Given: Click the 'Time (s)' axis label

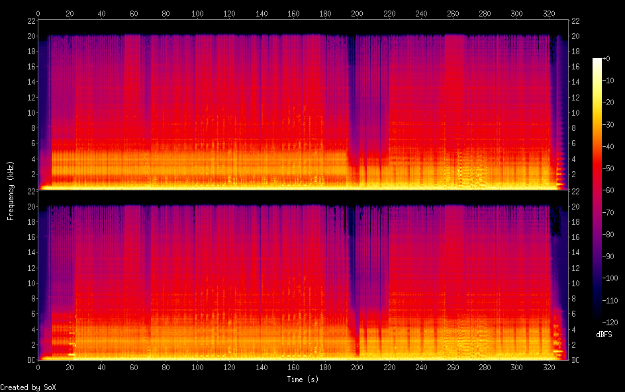Looking at the screenshot, I should (x=303, y=379).
